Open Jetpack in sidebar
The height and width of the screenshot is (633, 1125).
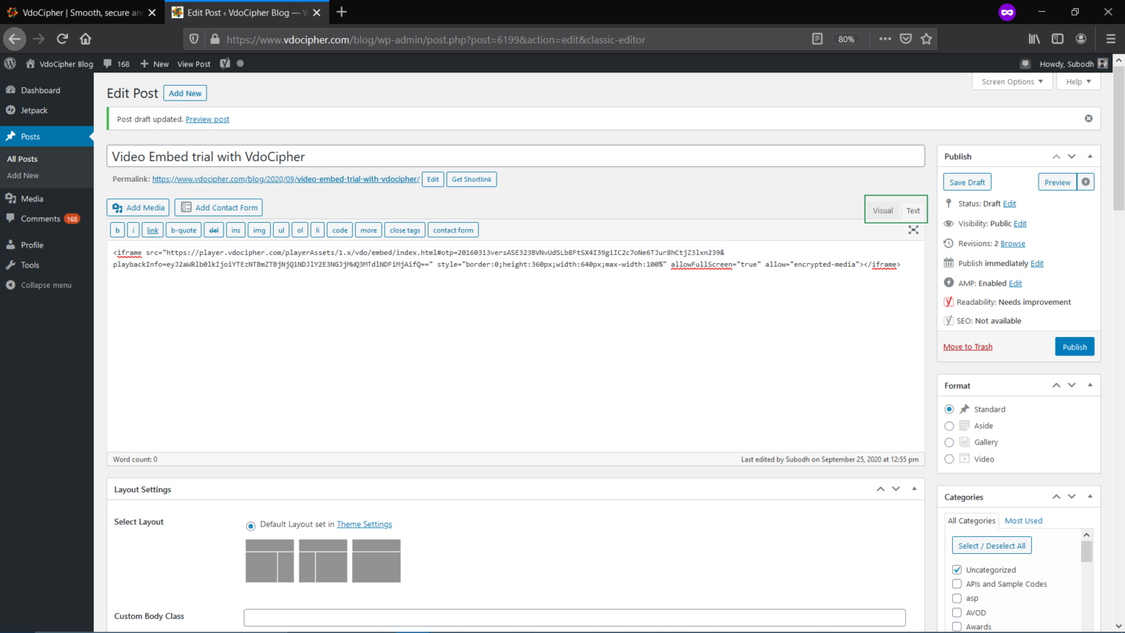click(34, 110)
